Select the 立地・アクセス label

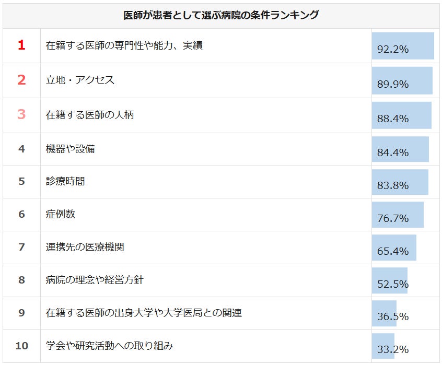(80, 80)
